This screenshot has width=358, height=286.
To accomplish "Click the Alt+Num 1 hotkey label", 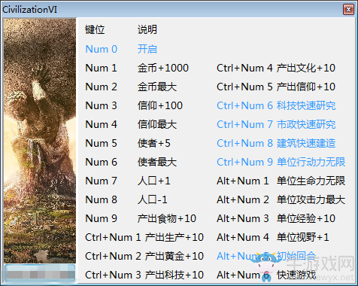I will pos(243,181).
